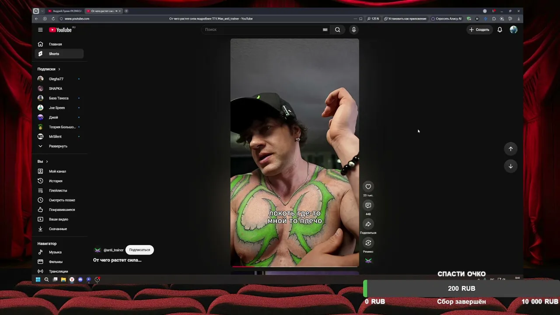This screenshot has width=560, height=315.
Task: Go to the YouTube home logo
Action: pyautogui.click(x=60, y=30)
